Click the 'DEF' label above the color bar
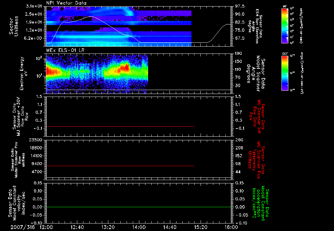Screen dimensions: 334x231 [x=285, y=54]
